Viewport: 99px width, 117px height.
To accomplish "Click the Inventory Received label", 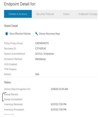I will [14, 104].
